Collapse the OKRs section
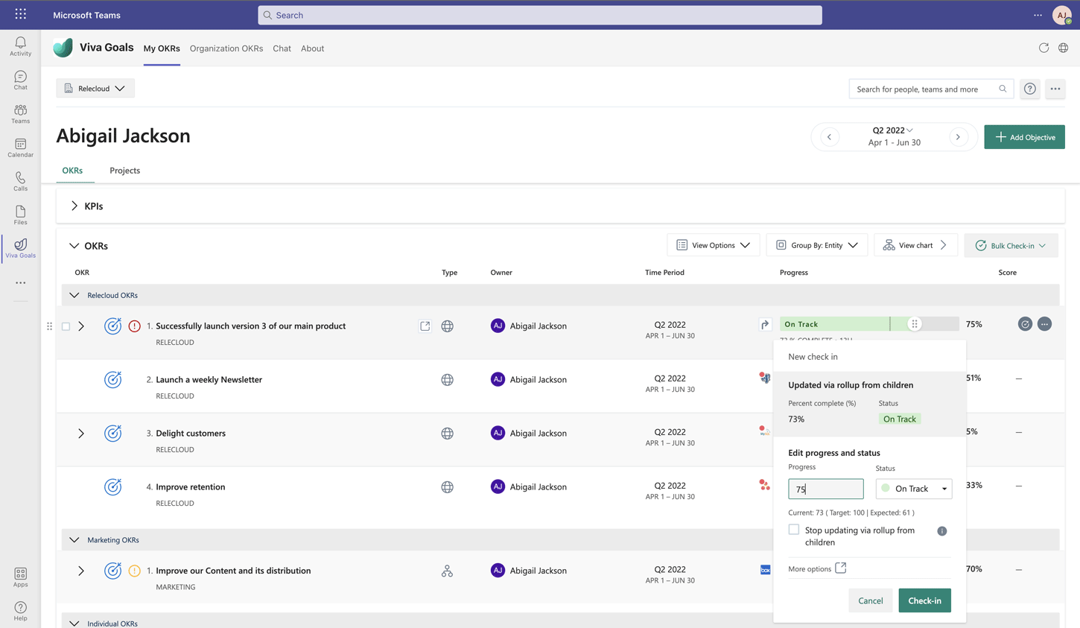The image size is (1080, 628). point(74,246)
